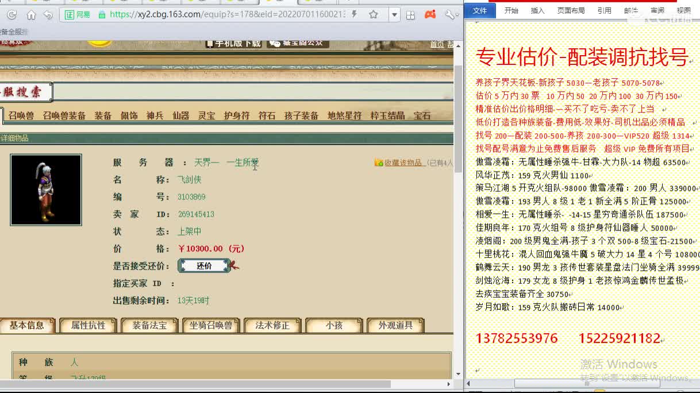Open Word 邮件 ribbon tab
The image size is (700, 393).
[631, 10]
